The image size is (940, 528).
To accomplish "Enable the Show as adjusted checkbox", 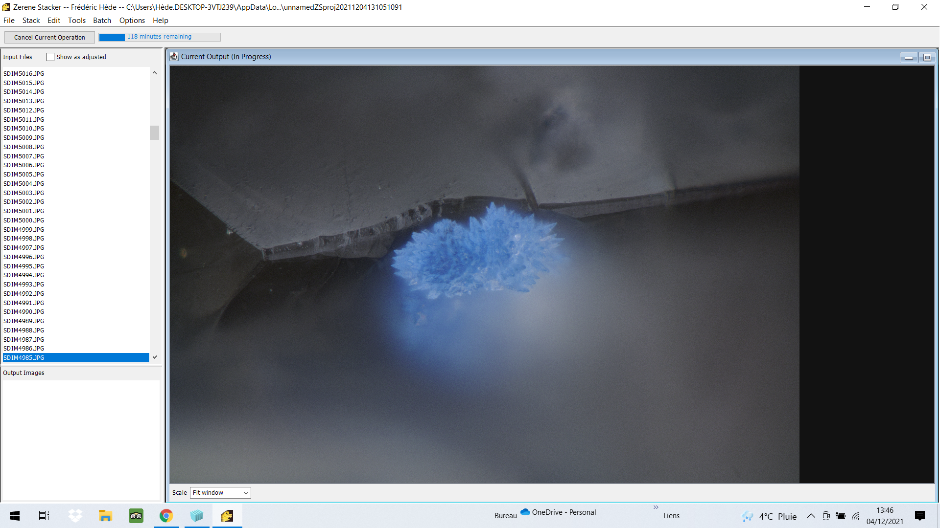I will pos(50,57).
